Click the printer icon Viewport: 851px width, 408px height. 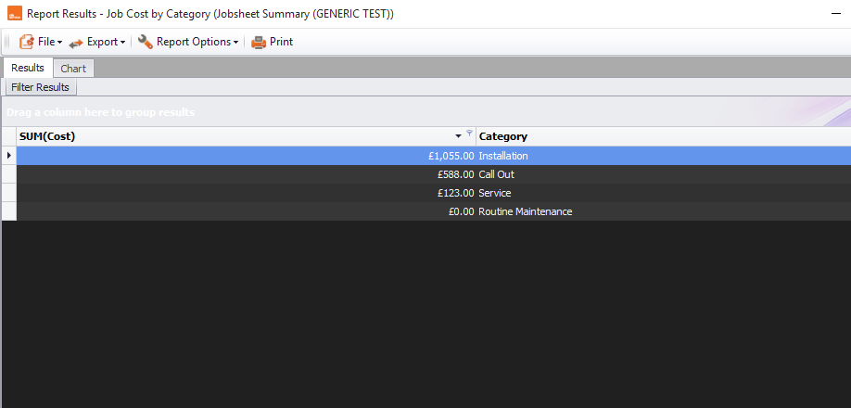pos(259,43)
